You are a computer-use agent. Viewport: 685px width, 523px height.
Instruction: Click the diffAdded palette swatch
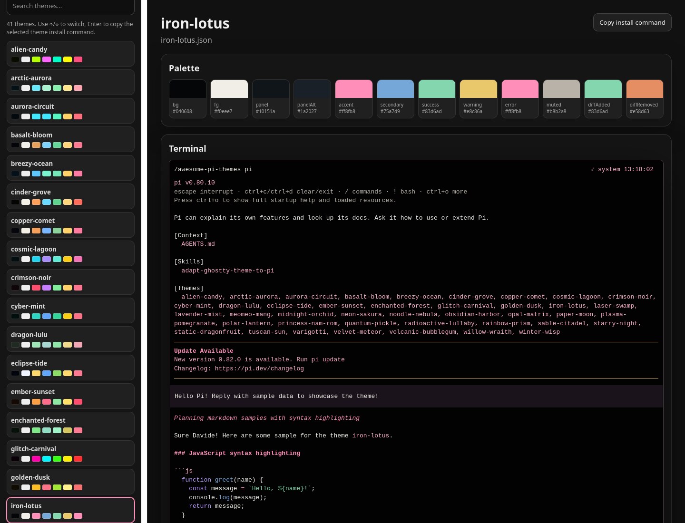pos(603,99)
